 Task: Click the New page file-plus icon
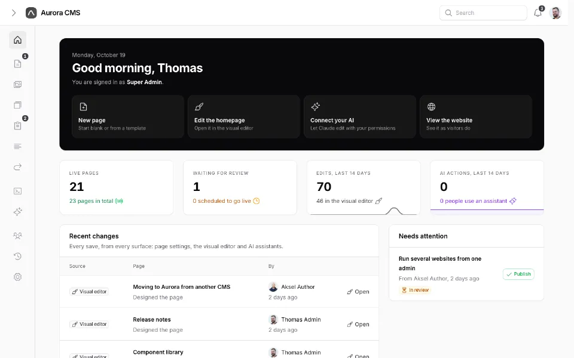83,107
